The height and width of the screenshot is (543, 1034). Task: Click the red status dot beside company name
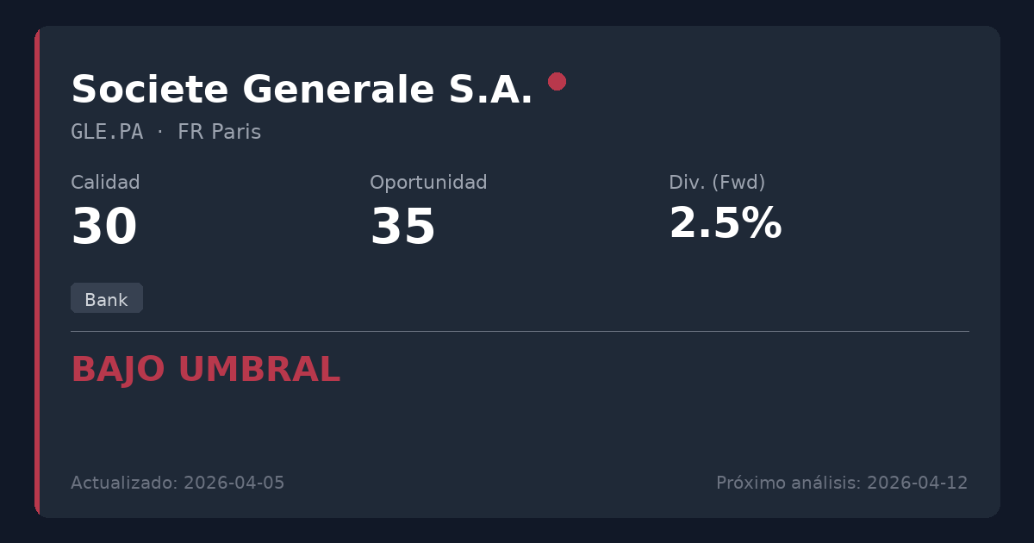tap(557, 81)
